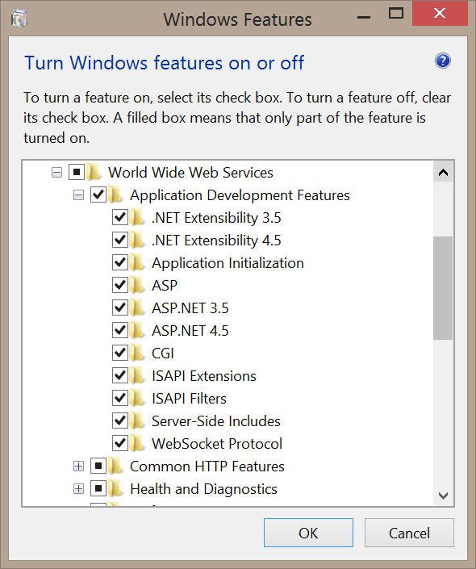Viewport: 476px width, 569px height.
Task: Select the WebSocket Protocol label
Action: coord(217,443)
